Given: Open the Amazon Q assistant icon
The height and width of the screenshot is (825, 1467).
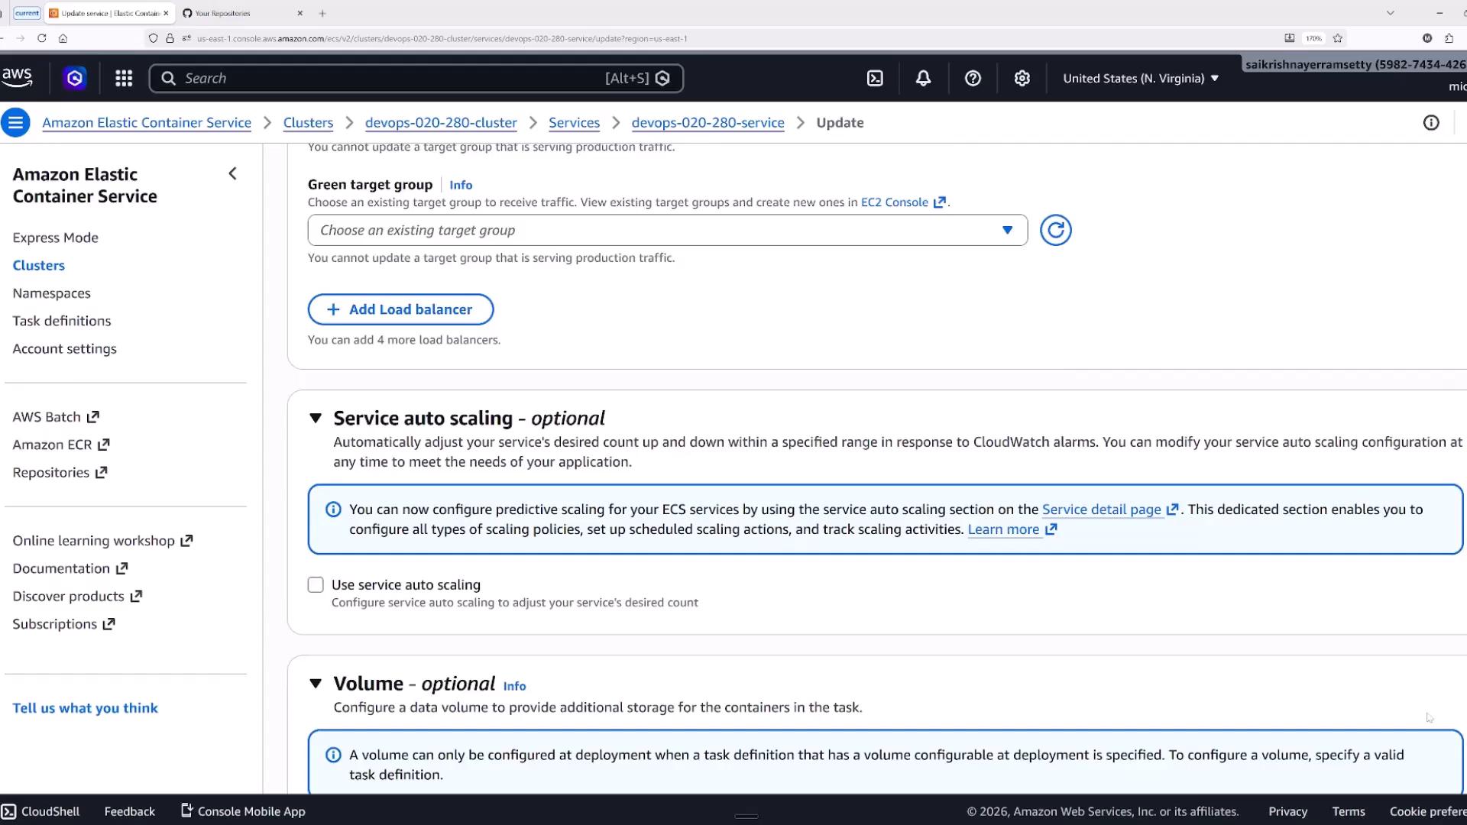Looking at the screenshot, I should (75, 78).
